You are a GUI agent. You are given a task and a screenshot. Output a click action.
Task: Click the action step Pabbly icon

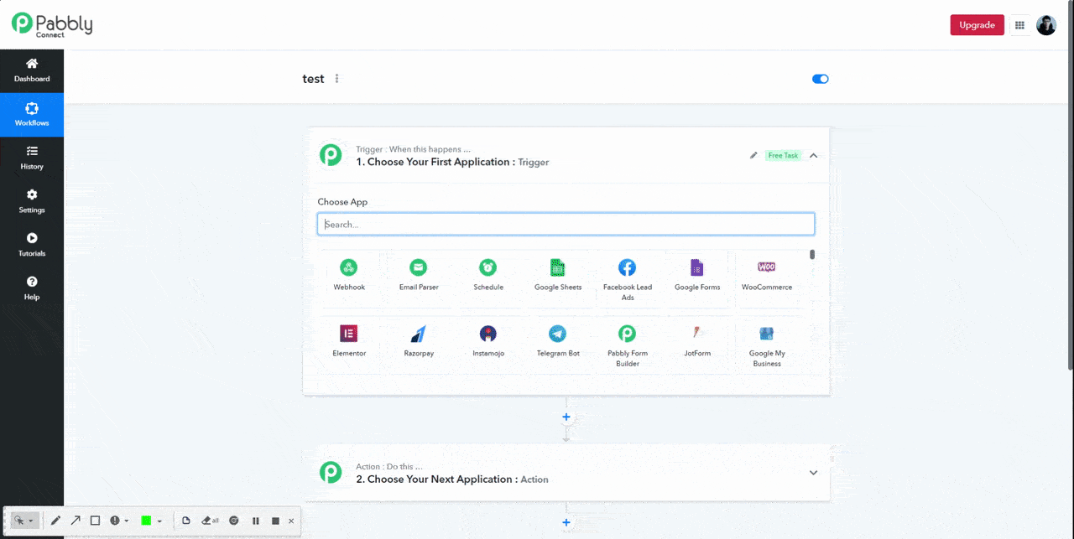pos(331,472)
